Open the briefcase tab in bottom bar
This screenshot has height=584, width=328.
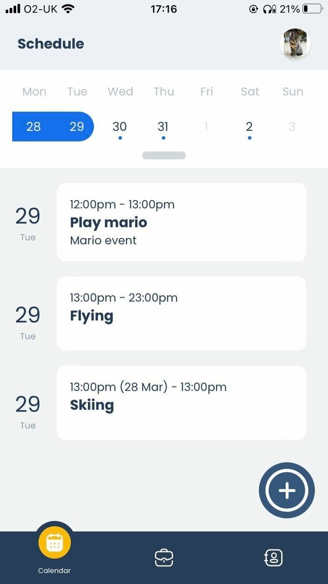pyautogui.click(x=164, y=558)
